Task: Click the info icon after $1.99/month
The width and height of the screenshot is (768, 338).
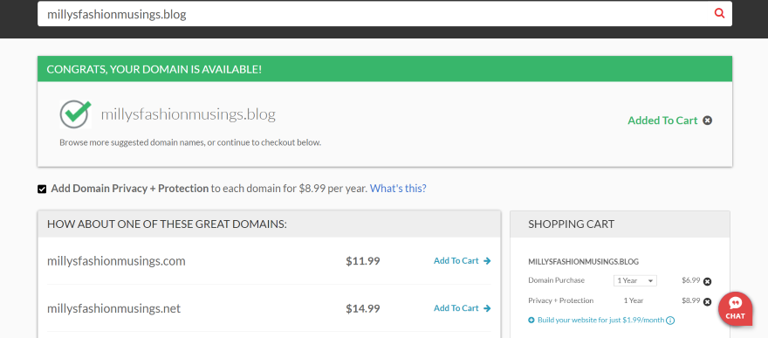Action: coord(670,321)
